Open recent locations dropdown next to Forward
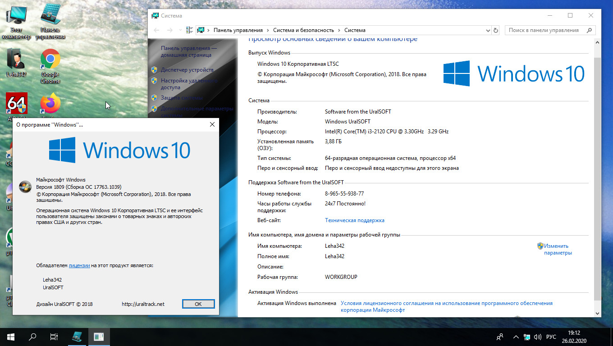 point(180,30)
